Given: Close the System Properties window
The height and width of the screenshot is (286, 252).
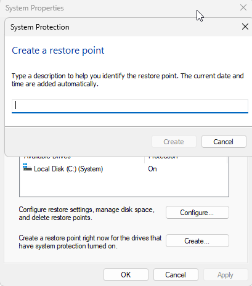Looking at the screenshot, I should [243, 7].
